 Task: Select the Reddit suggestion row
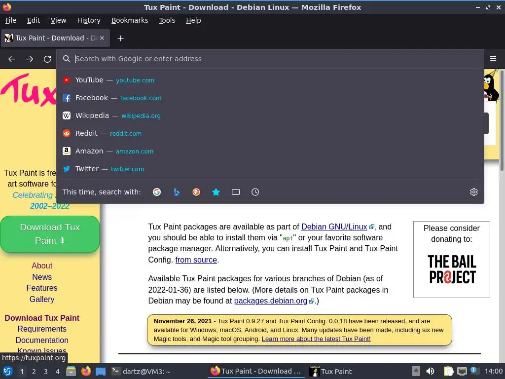click(270, 133)
